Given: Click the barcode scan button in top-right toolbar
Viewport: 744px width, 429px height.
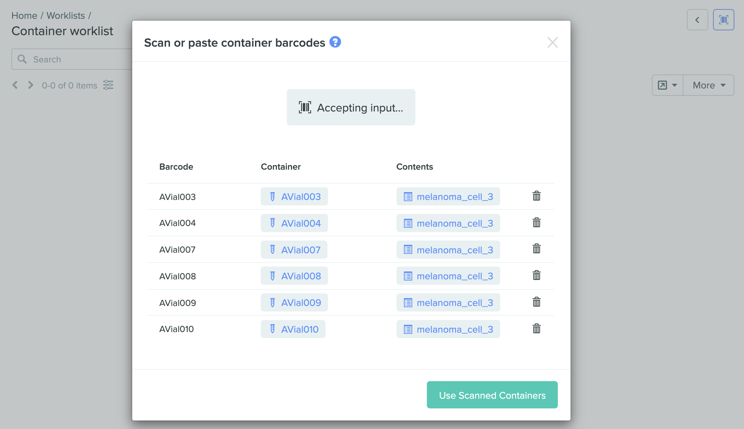Looking at the screenshot, I should tap(723, 20).
